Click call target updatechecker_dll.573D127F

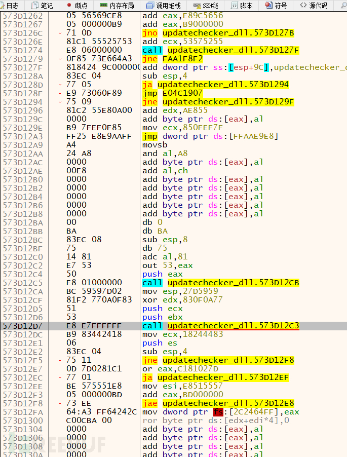[x=233, y=50]
